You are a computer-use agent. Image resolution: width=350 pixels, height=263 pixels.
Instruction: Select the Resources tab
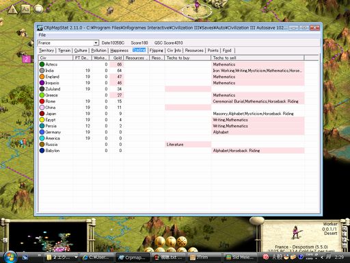[x=194, y=51]
